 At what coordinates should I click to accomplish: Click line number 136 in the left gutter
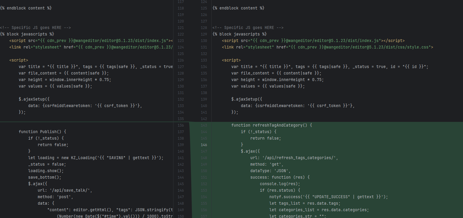(181, 125)
